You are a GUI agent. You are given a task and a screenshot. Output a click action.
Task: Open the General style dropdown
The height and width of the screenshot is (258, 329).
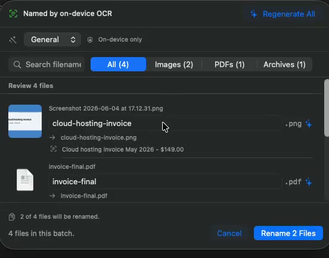pos(52,40)
